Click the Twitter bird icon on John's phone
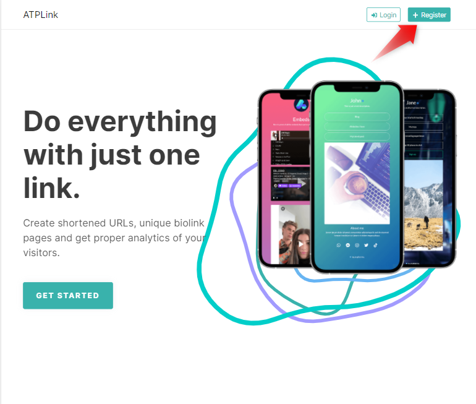Screen dimensions: 476x404 pos(366,245)
